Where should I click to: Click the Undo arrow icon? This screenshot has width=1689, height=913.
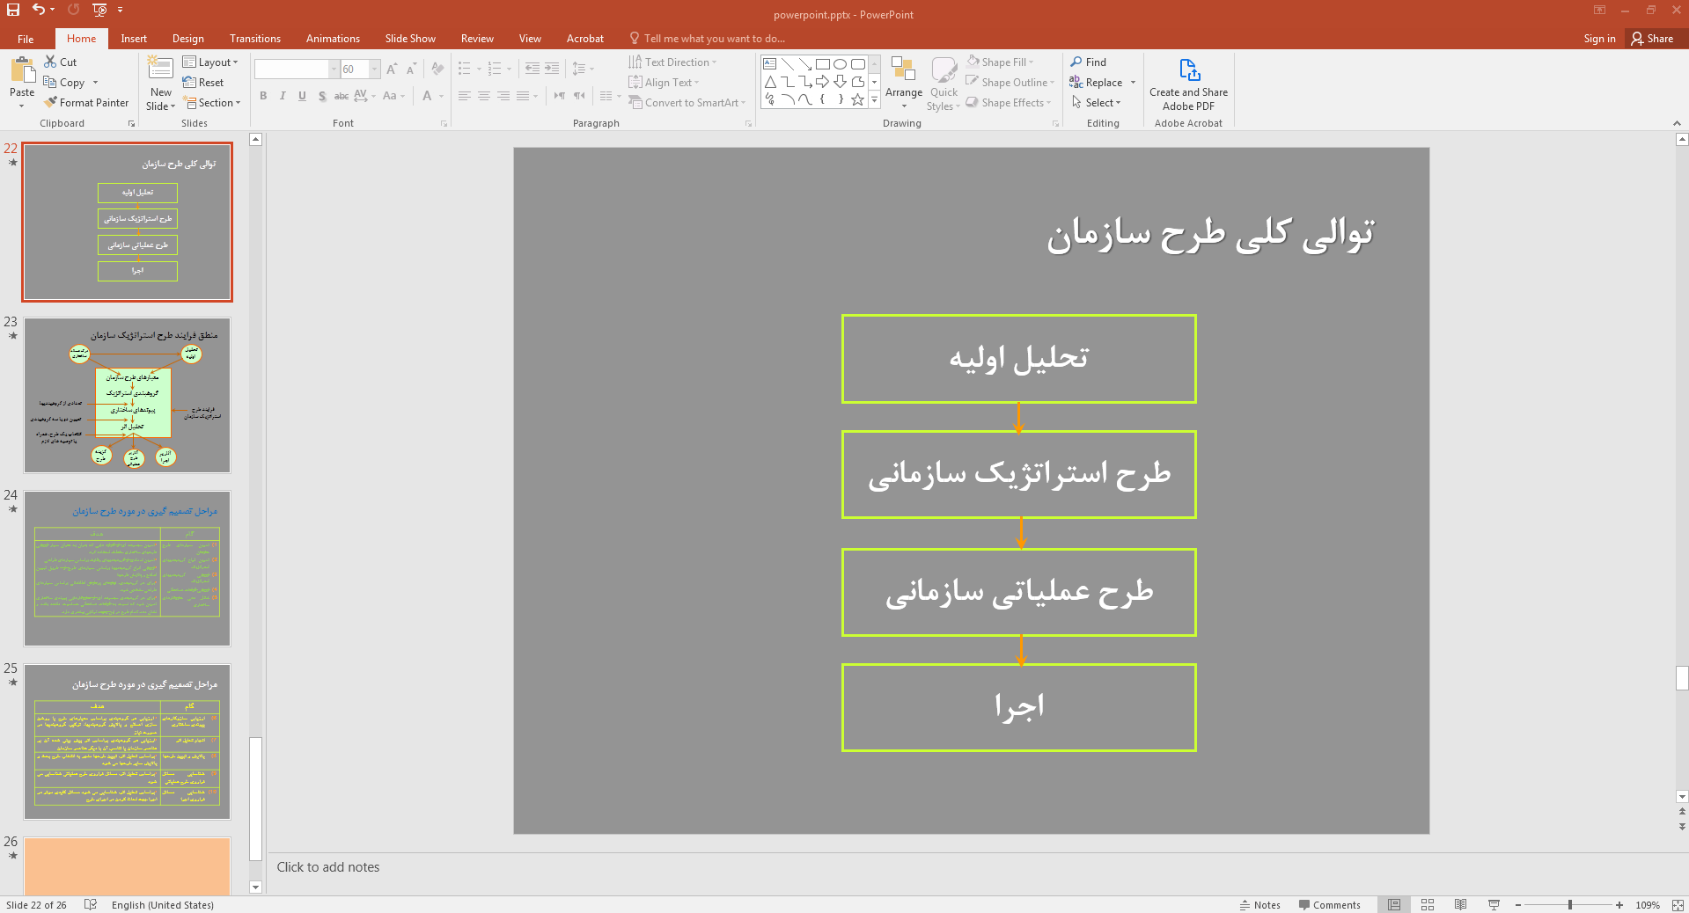(x=39, y=10)
